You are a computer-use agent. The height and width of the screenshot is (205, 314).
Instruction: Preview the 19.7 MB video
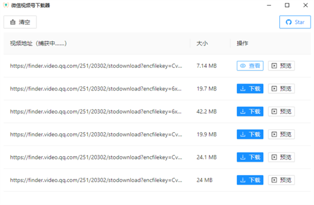281,88
